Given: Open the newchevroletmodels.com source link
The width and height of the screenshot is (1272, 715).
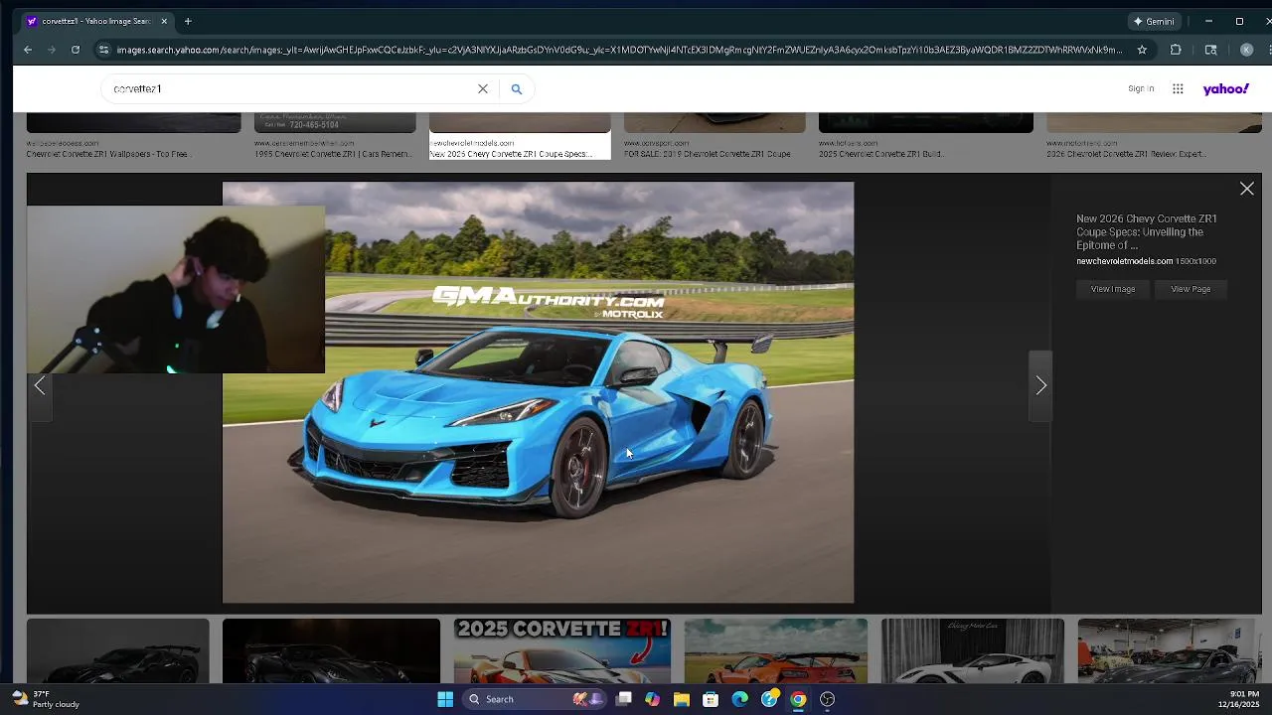Looking at the screenshot, I should (1124, 261).
